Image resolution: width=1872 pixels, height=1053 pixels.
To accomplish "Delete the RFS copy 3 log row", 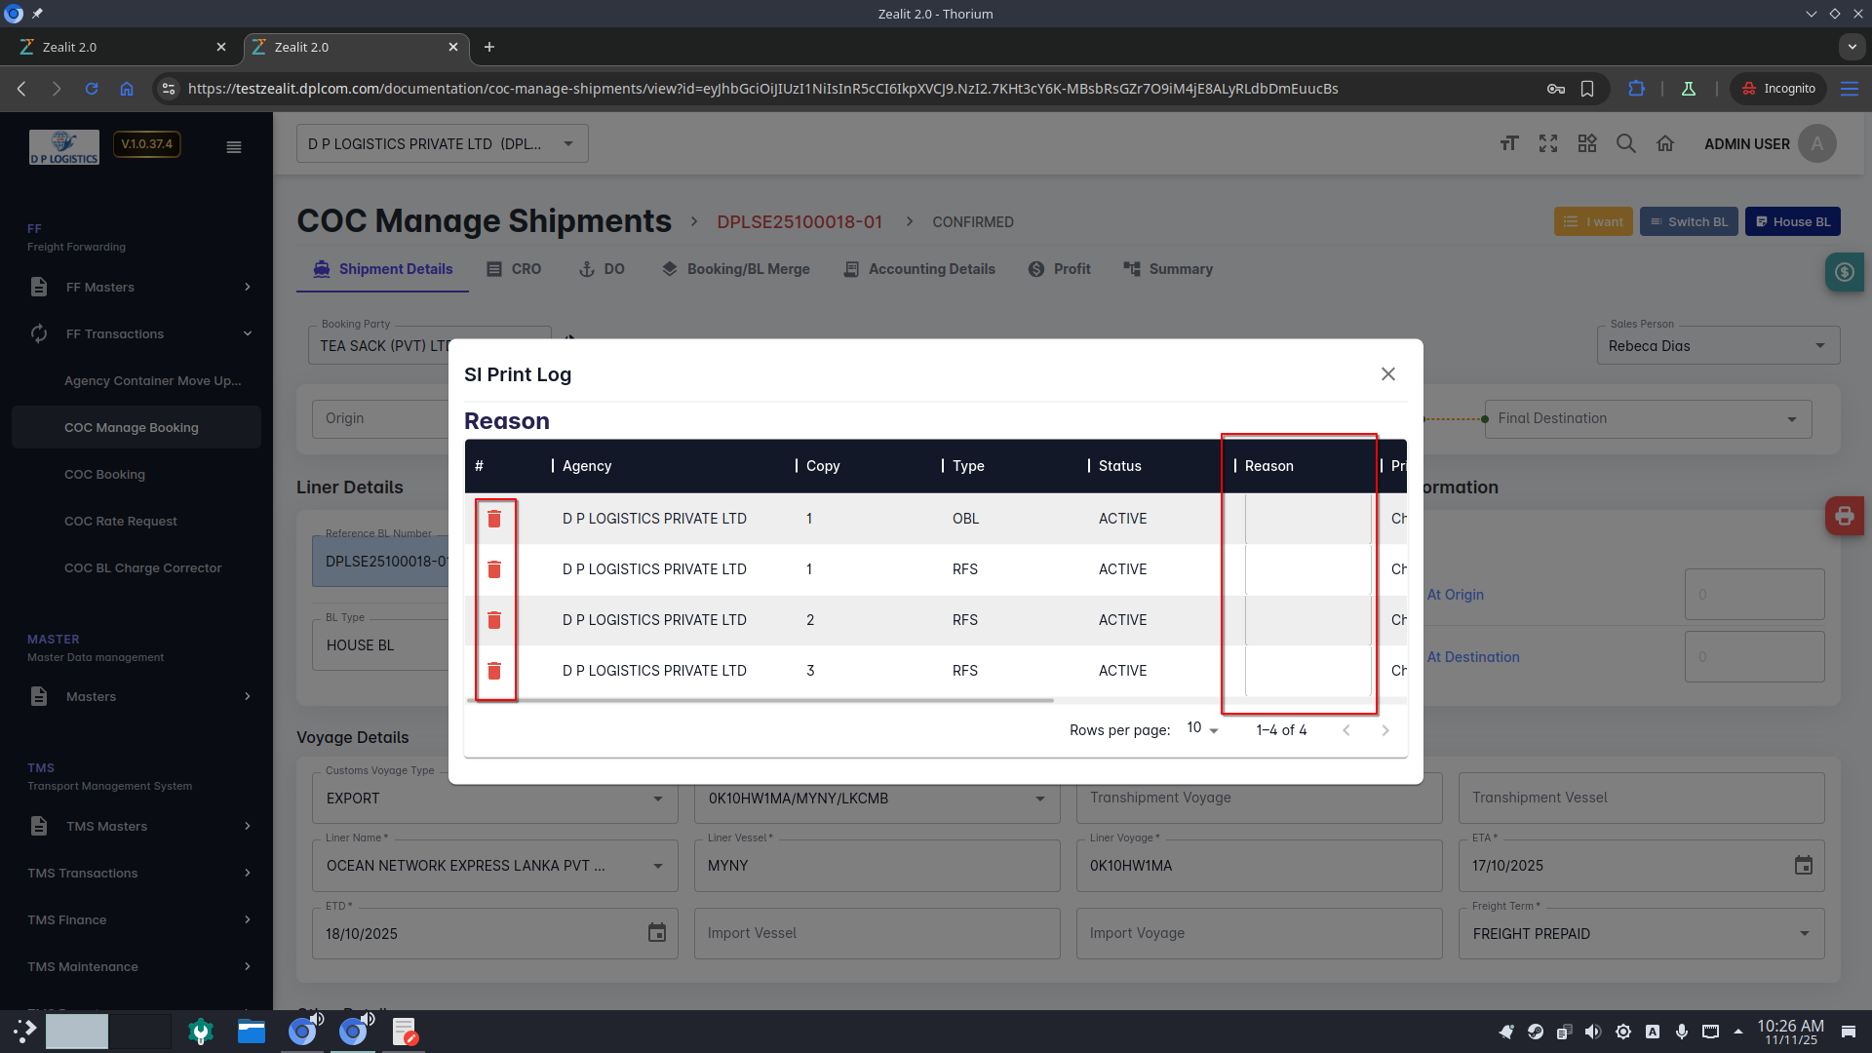I will tap(494, 671).
